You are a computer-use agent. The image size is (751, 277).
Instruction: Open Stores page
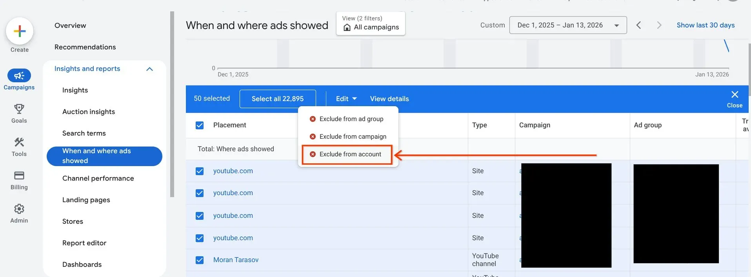tap(73, 221)
